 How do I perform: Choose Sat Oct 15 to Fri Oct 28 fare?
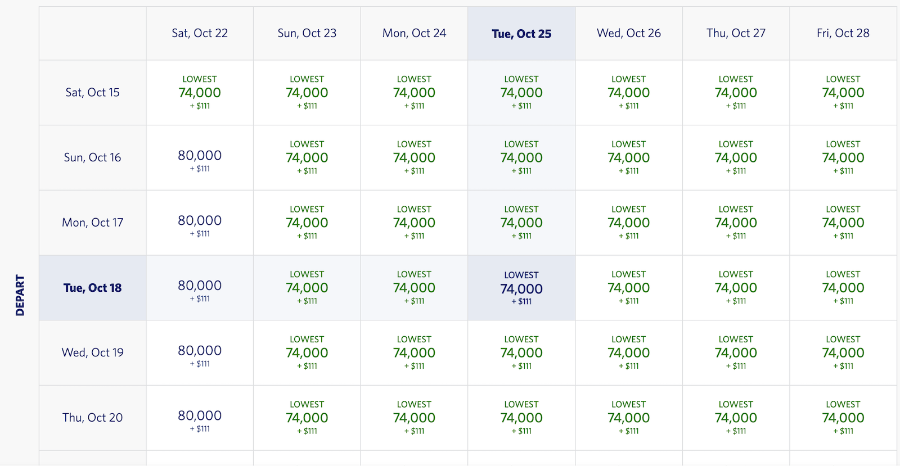843,93
